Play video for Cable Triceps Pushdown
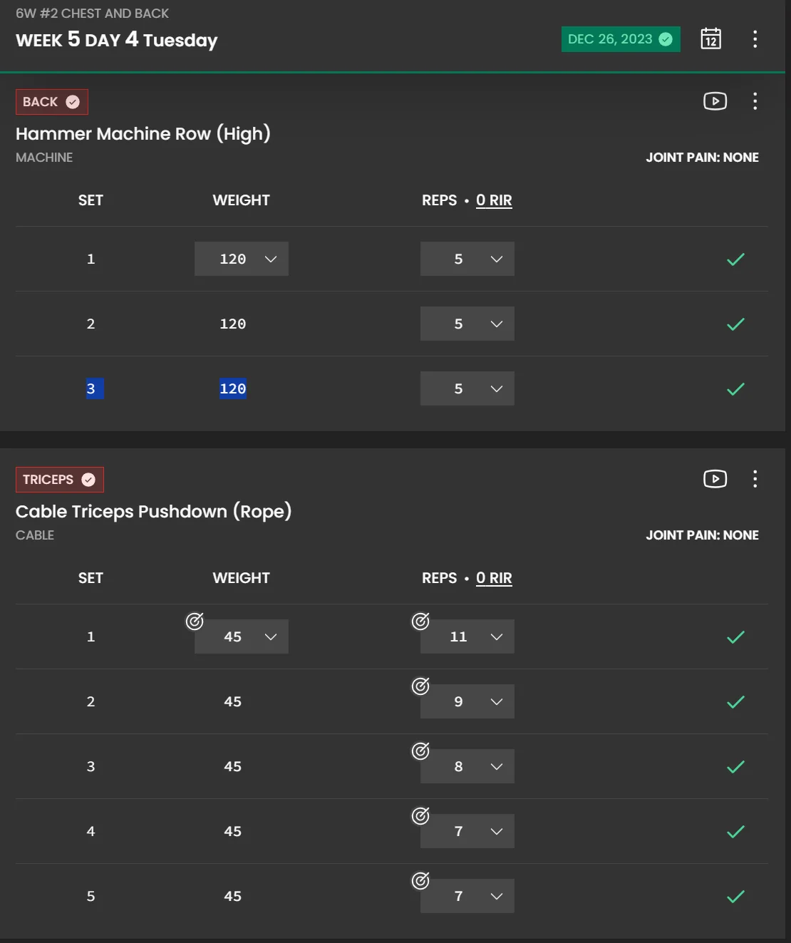 715,479
